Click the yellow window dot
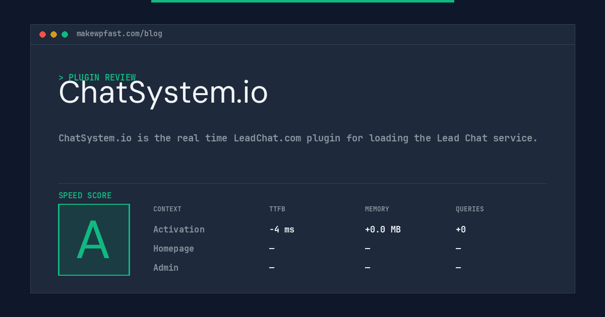605x317 pixels. pos(54,34)
